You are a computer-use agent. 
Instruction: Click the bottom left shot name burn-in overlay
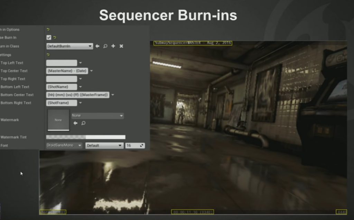tap(53, 212)
